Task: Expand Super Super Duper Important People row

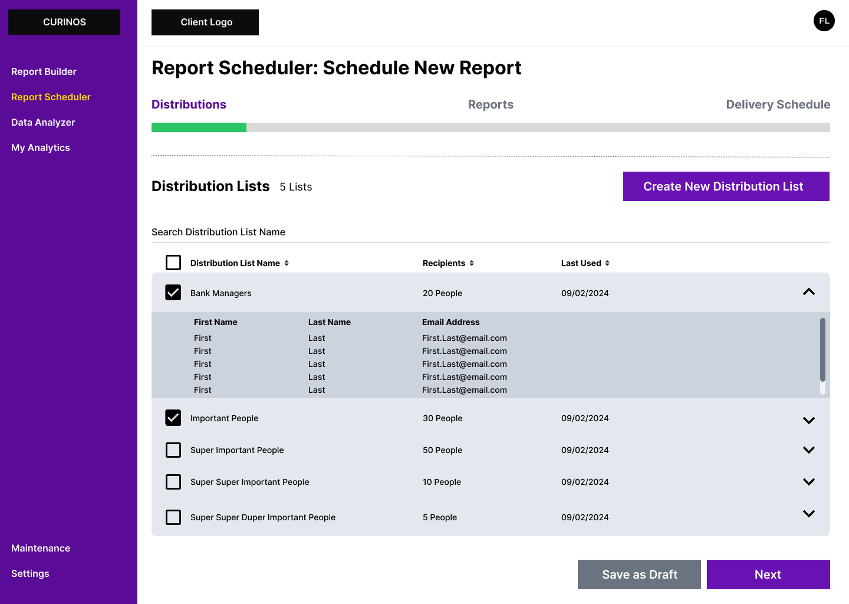Action: coord(809,514)
